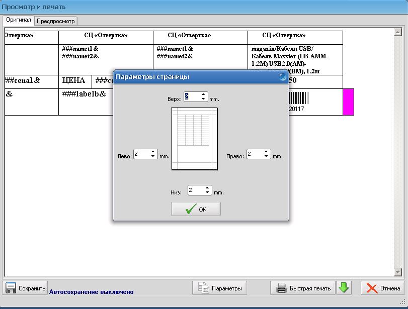Decrease the right margin value
Image resolution: width=408 pixels, height=309 pixels.
coord(266,157)
